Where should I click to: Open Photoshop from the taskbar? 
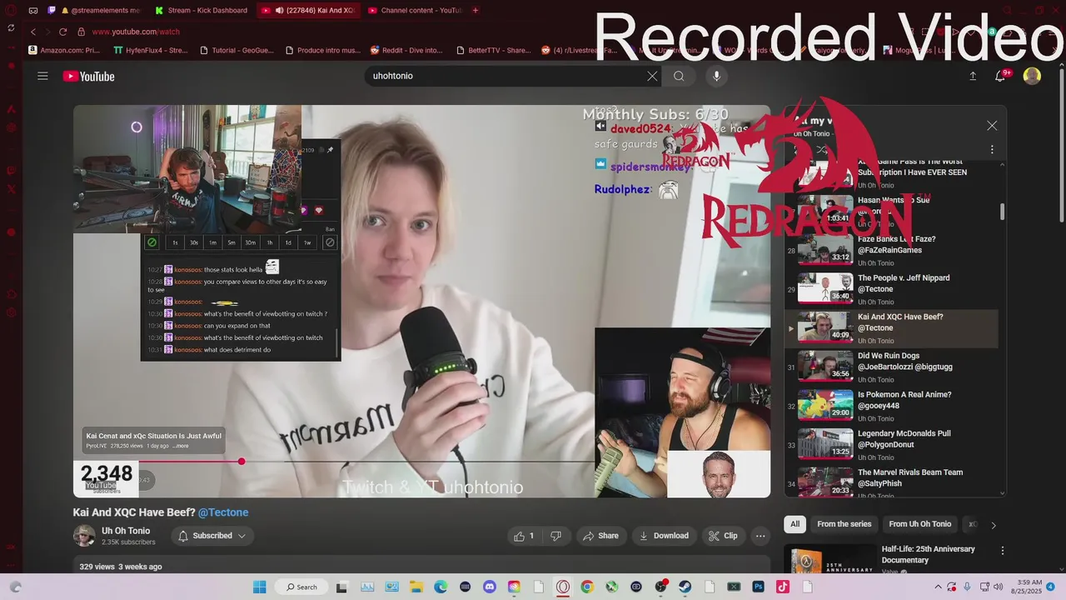coord(759,587)
